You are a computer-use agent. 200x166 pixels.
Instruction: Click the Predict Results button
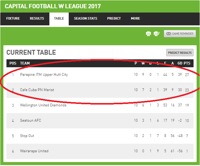[180, 53]
